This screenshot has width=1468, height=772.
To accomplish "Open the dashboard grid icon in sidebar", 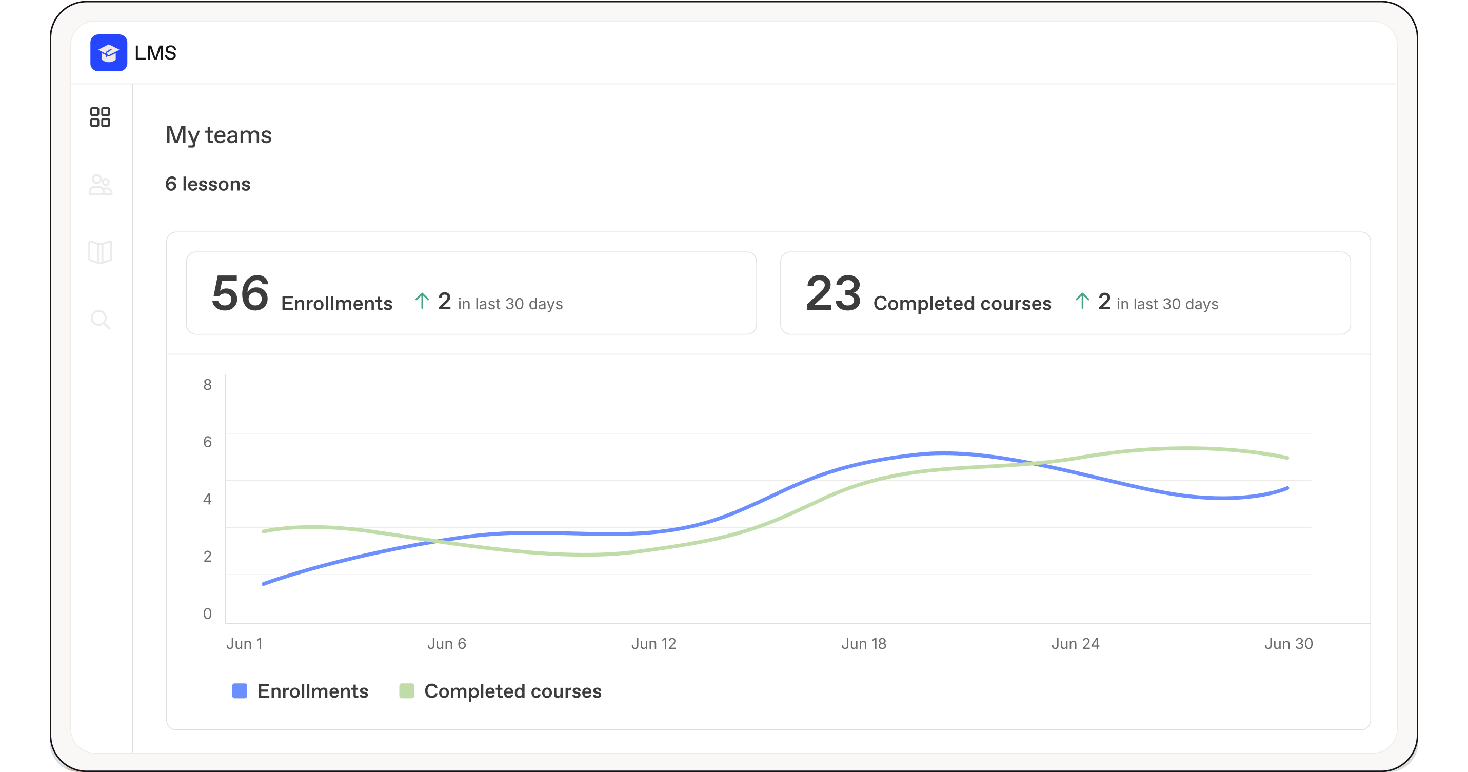I will (x=101, y=117).
